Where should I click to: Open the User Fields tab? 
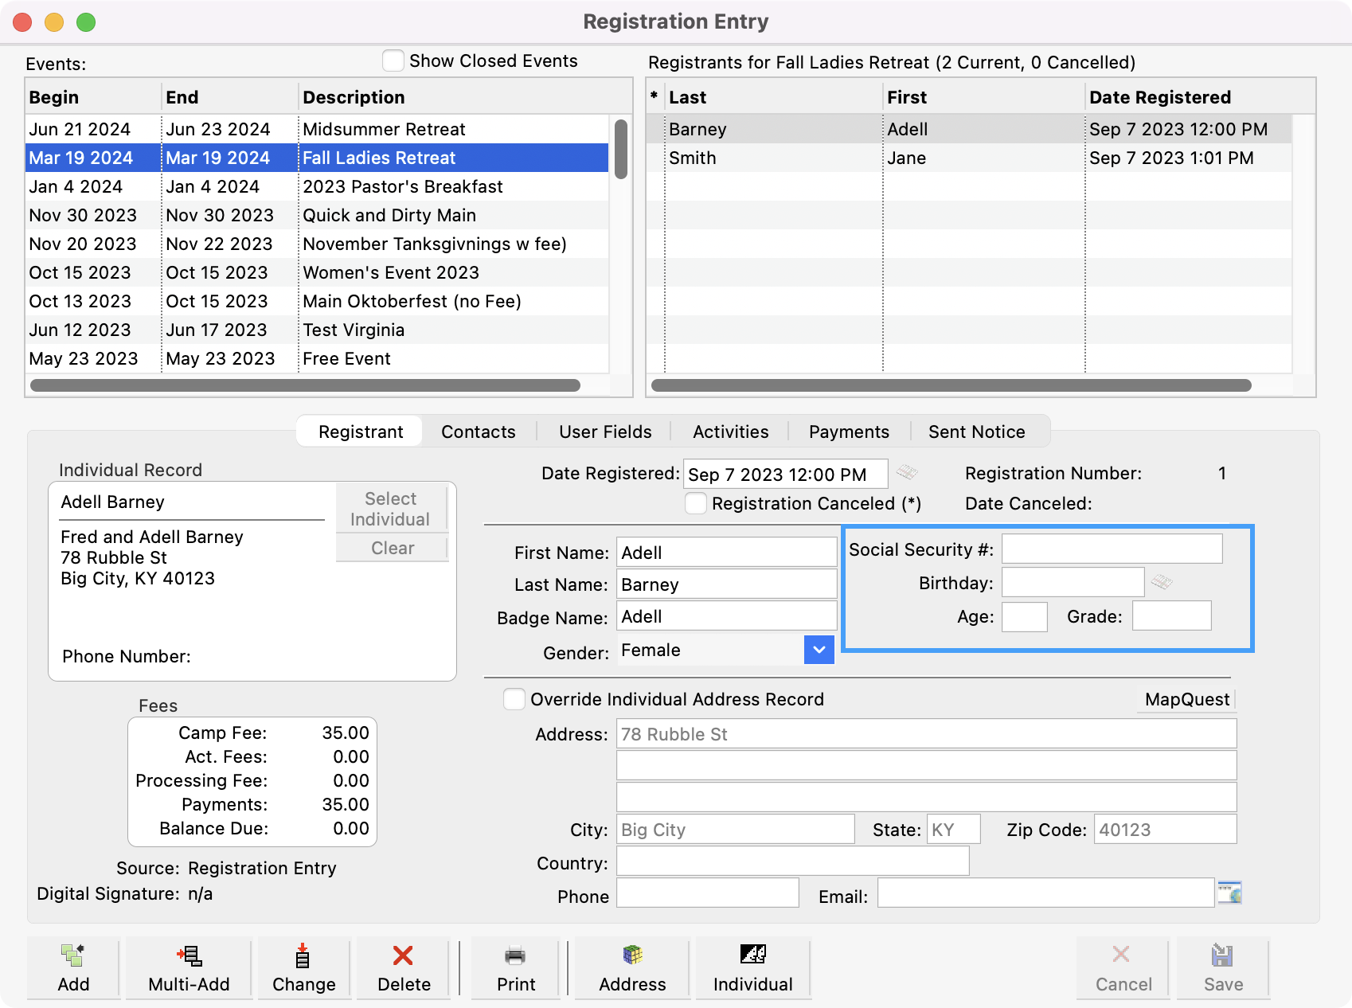click(605, 432)
